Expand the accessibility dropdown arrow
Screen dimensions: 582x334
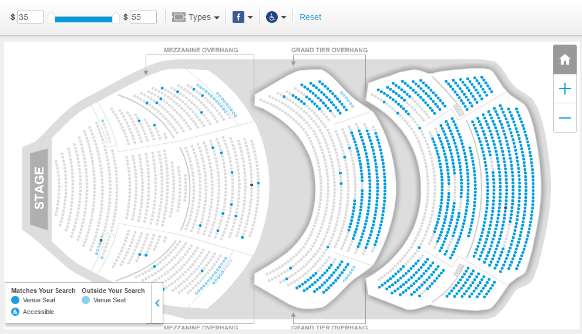pos(284,17)
